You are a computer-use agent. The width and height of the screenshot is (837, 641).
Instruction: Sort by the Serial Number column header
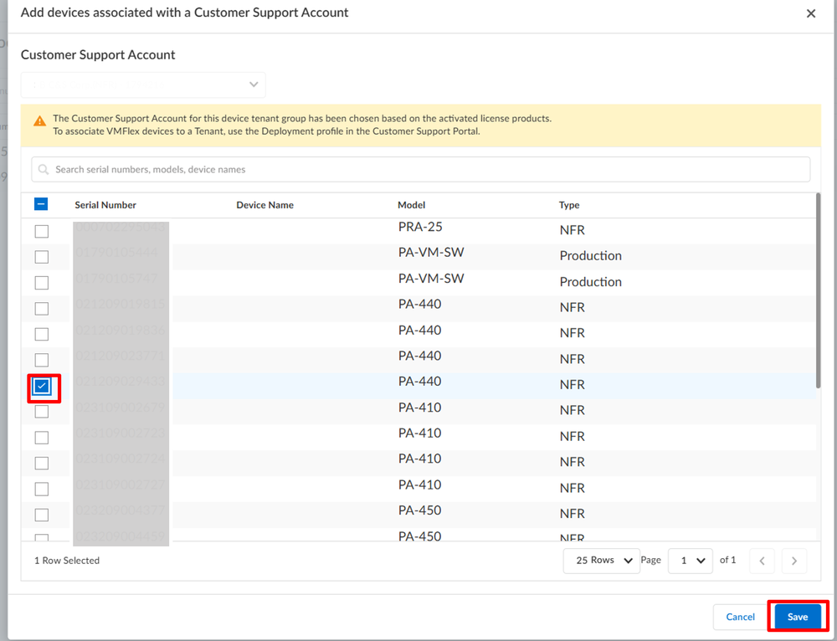pyautogui.click(x=105, y=205)
